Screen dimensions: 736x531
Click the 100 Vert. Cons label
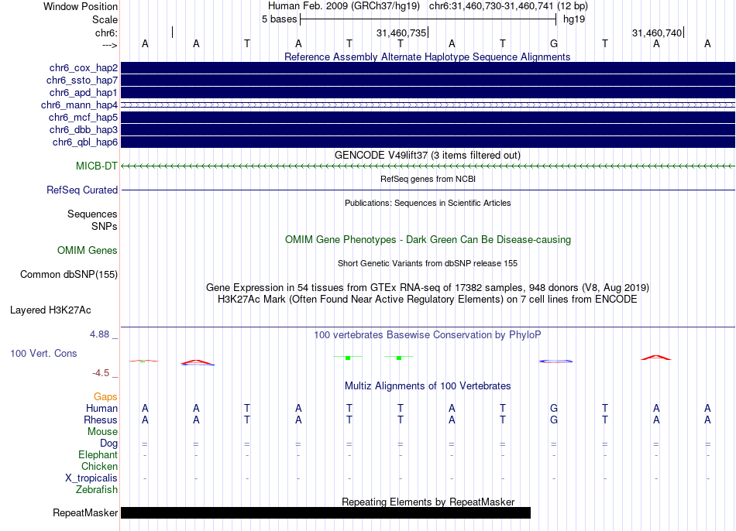[43, 353]
